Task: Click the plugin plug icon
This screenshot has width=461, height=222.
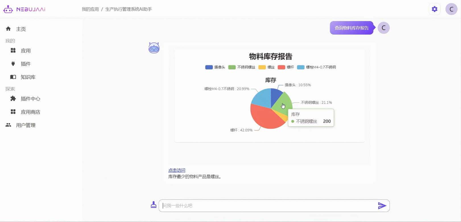Action: click(x=13, y=64)
